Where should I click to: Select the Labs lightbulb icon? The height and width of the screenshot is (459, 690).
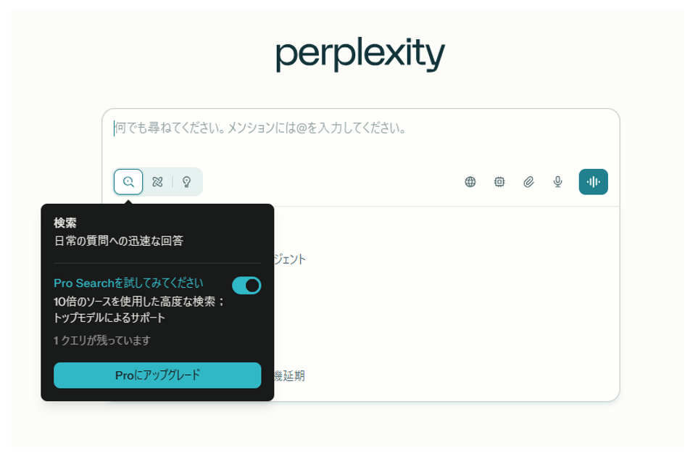(186, 182)
